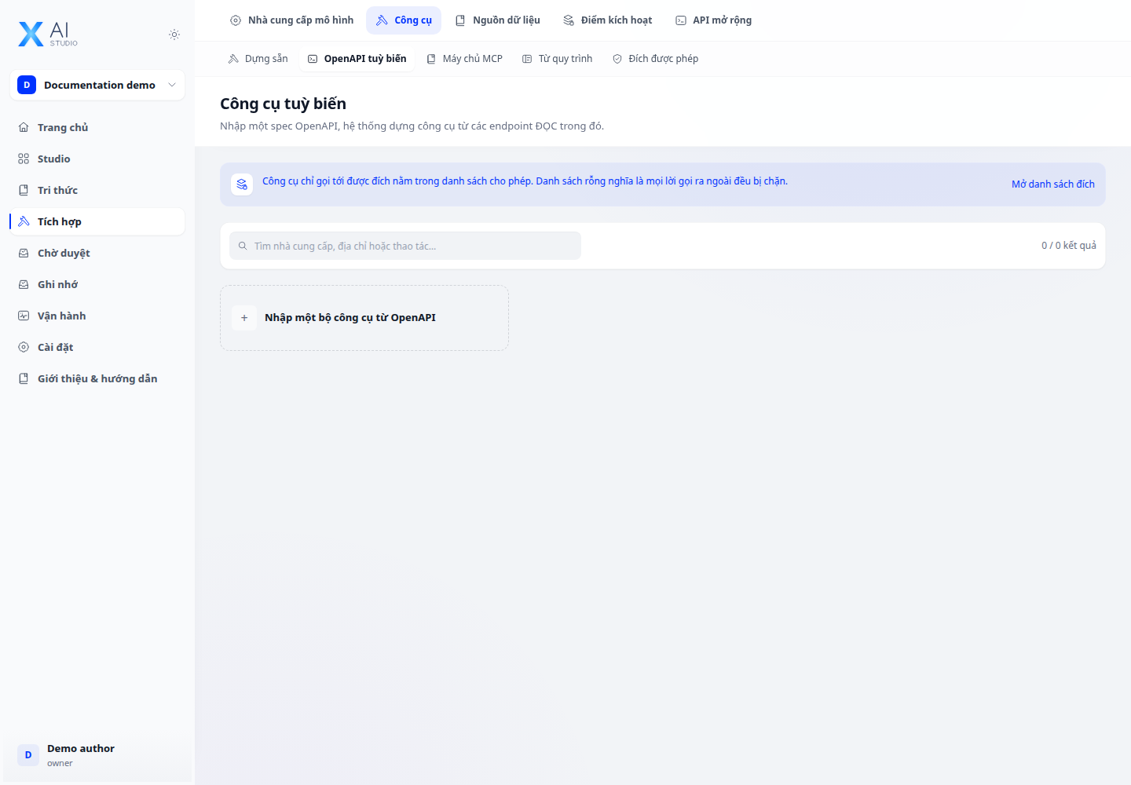The image size is (1131, 785).
Task: Select the Đích được phép sub-tab
Action: (x=655, y=59)
